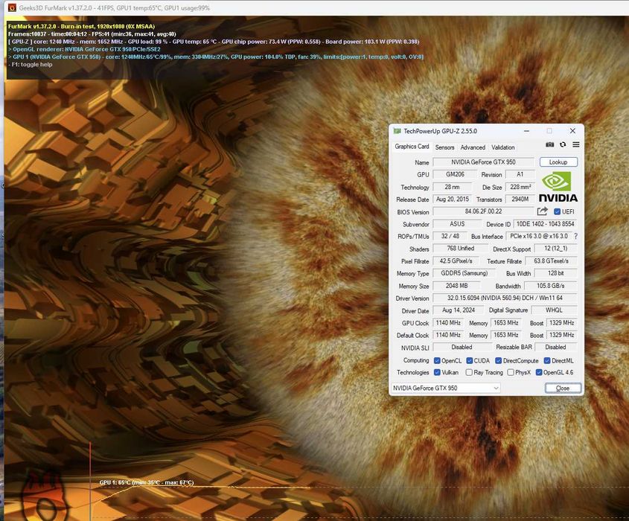Toggle the Vulkan checkbox
The image size is (629, 521).
437,372
